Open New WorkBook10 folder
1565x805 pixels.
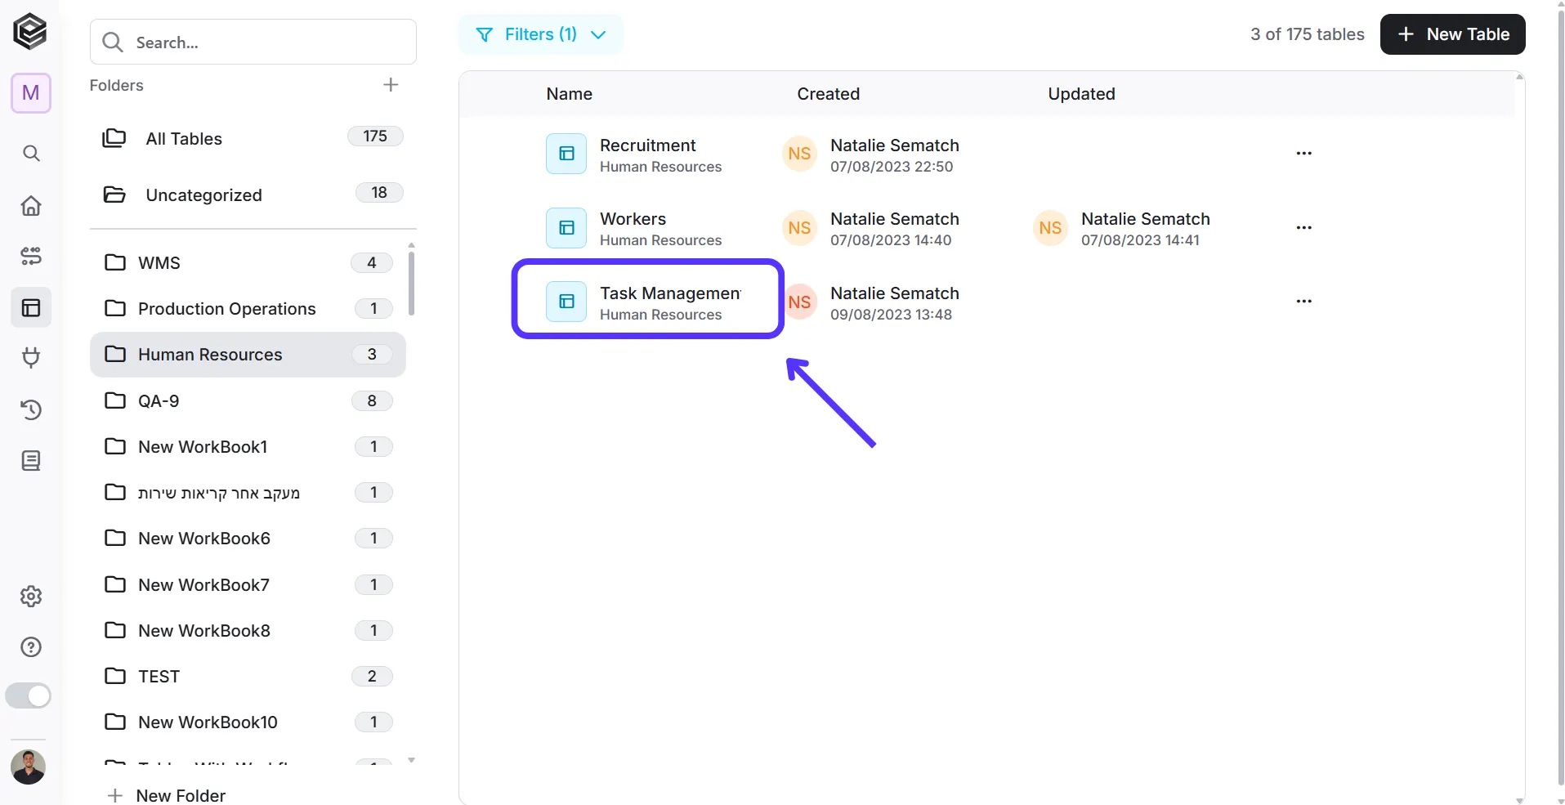(248, 722)
